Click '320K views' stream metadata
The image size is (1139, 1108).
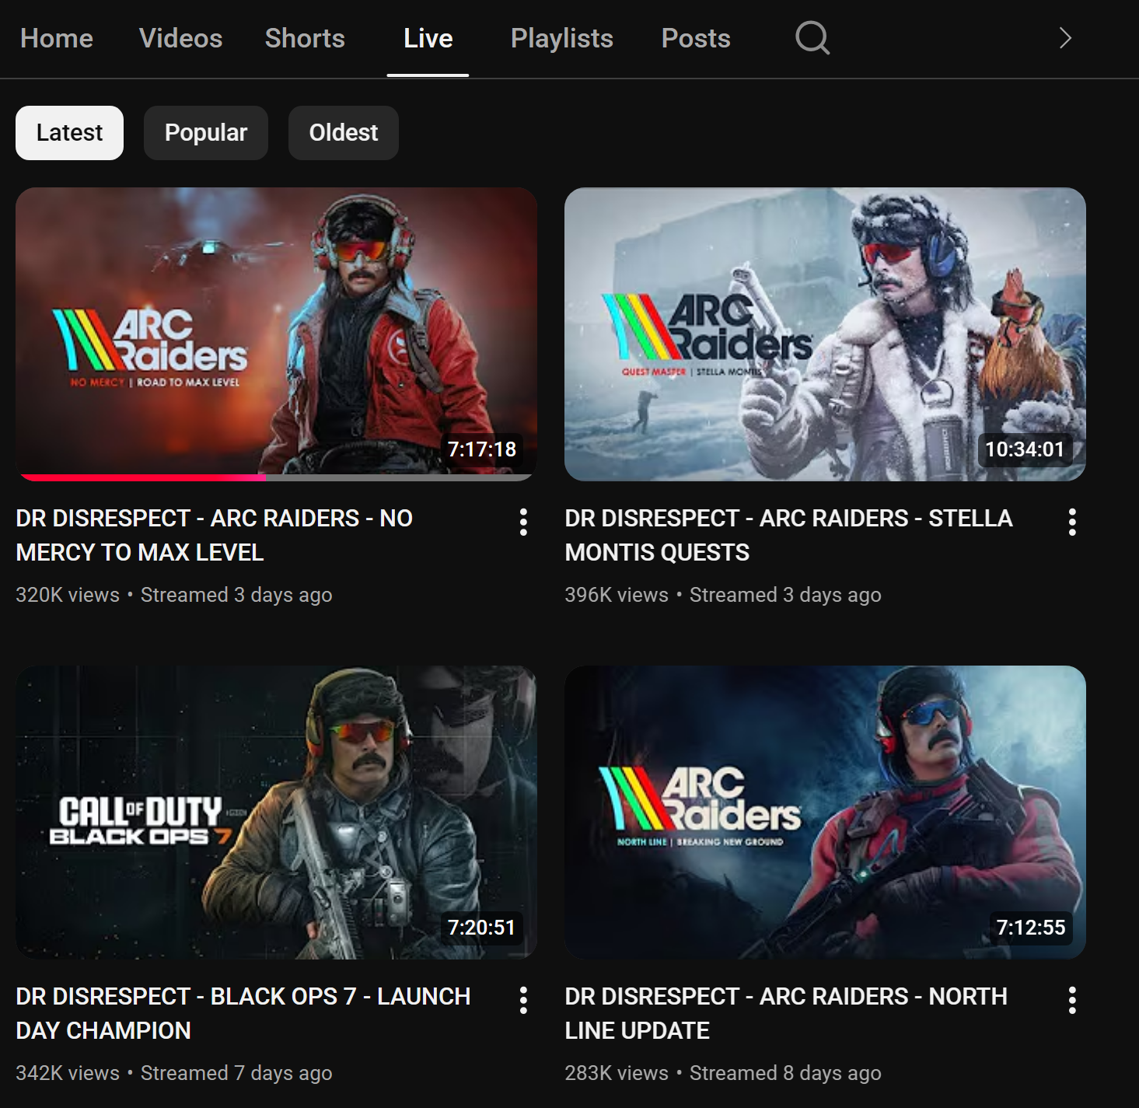[68, 595]
